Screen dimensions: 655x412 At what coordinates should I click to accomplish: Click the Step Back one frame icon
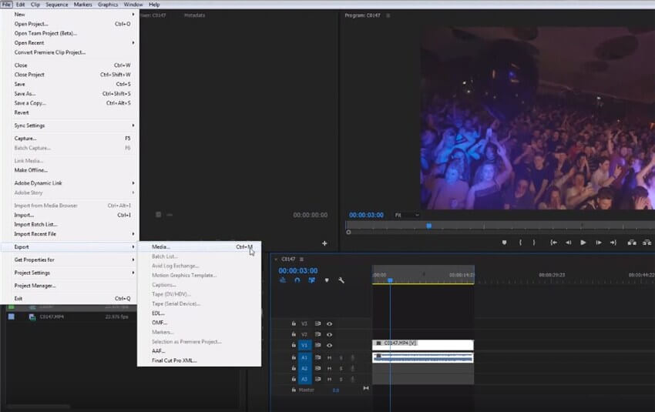coord(569,243)
